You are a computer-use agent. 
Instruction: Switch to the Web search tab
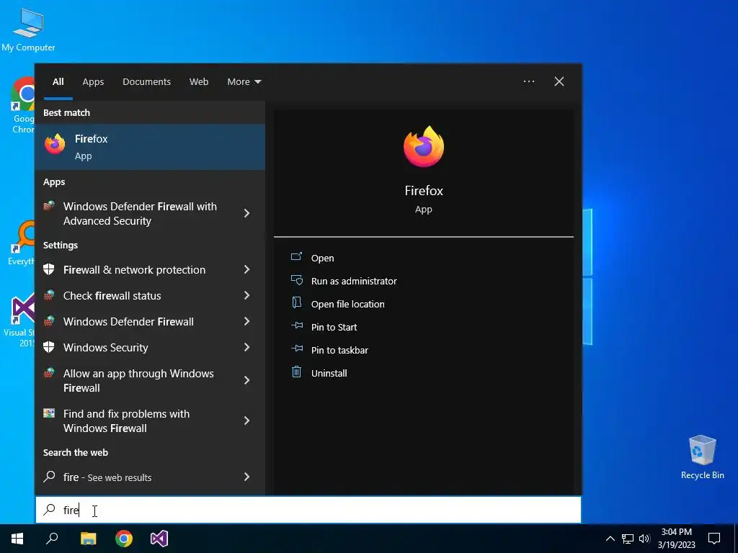(x=199, y=81)
